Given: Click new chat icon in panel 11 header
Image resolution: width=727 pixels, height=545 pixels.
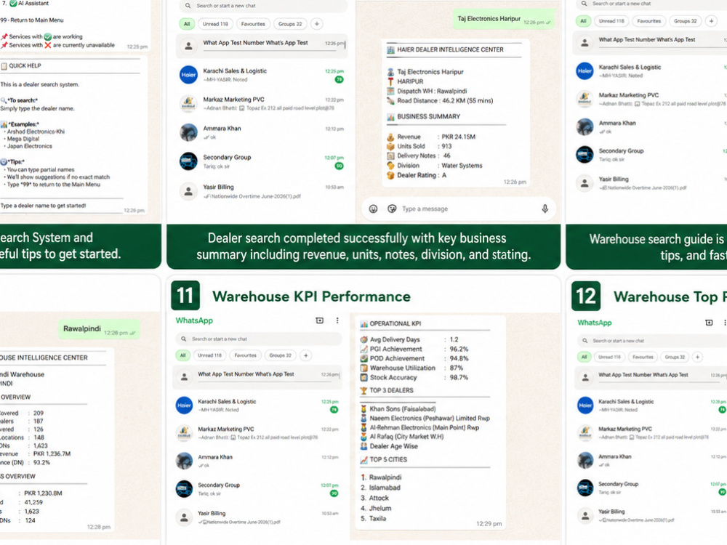Looking at the screenshot, I should click(319, 320).
